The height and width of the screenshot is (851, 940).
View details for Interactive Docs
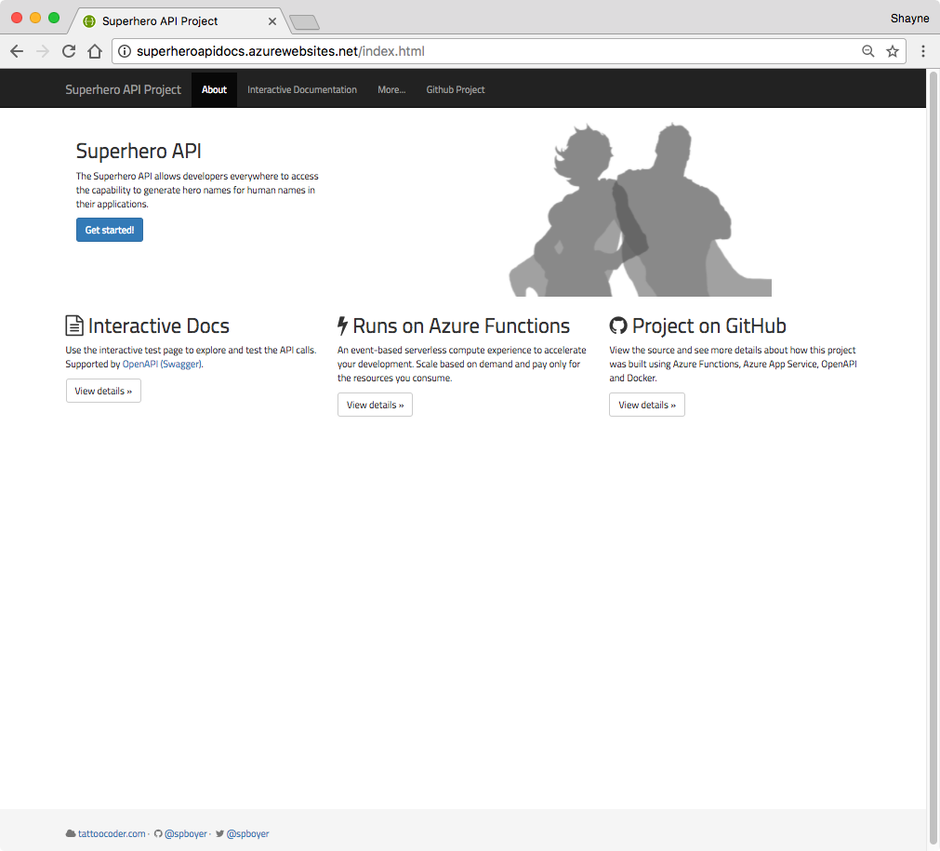pos(103,391)
